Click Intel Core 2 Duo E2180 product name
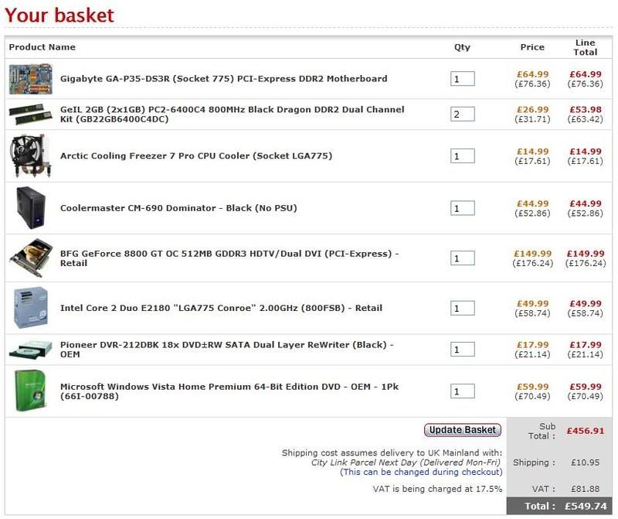618x519 pixels. (221, 308)
